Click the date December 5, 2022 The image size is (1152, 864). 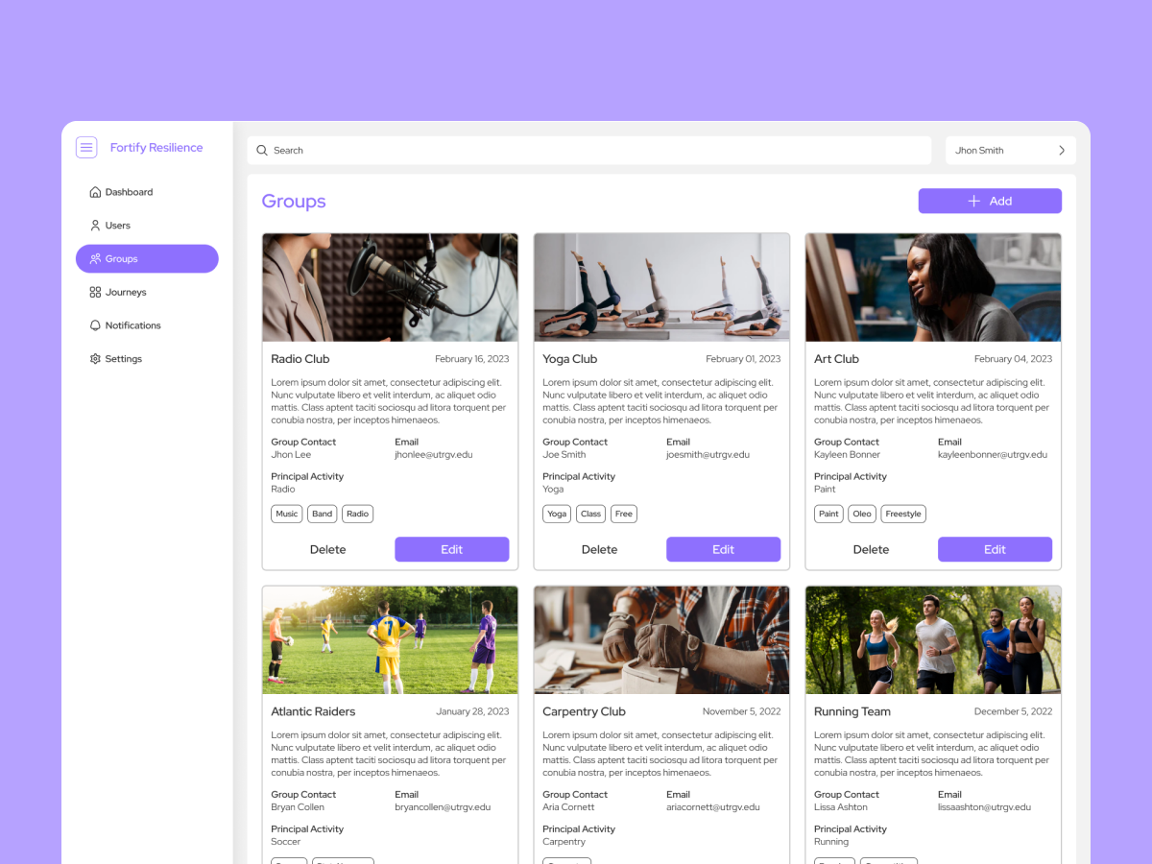(x=1013, y=711)
